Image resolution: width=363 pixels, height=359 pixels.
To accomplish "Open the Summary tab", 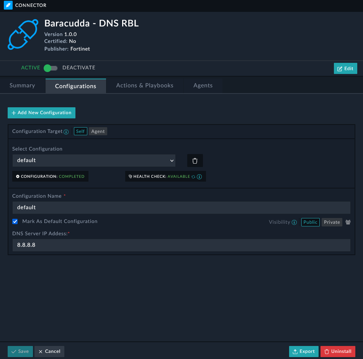I will click(22, 85).
